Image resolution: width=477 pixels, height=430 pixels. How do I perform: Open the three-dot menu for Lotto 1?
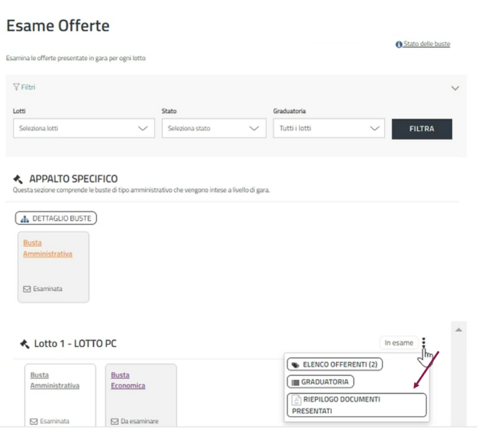click(424, 343)
